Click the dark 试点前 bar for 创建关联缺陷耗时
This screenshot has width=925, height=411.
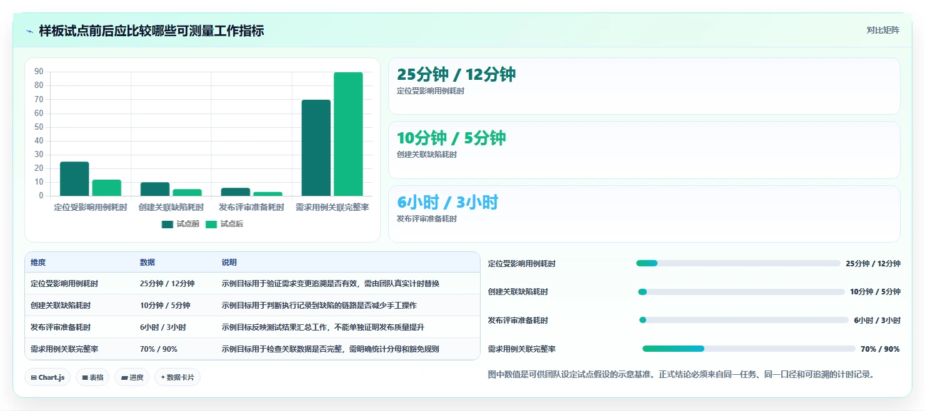155,189
